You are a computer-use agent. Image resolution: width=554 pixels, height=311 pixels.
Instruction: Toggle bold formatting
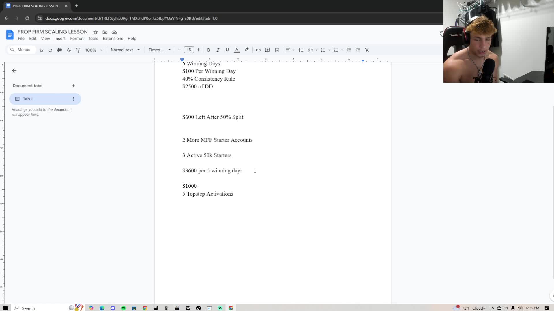[x=209, y=50]
